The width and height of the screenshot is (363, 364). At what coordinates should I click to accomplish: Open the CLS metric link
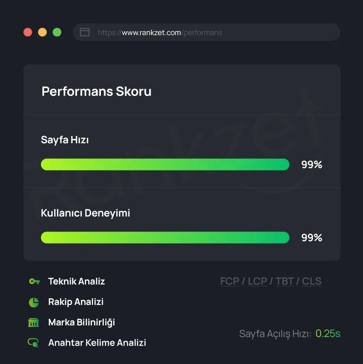click(312, 281)
